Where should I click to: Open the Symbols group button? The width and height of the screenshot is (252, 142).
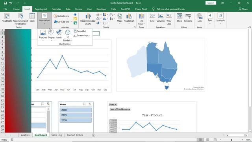220,19
